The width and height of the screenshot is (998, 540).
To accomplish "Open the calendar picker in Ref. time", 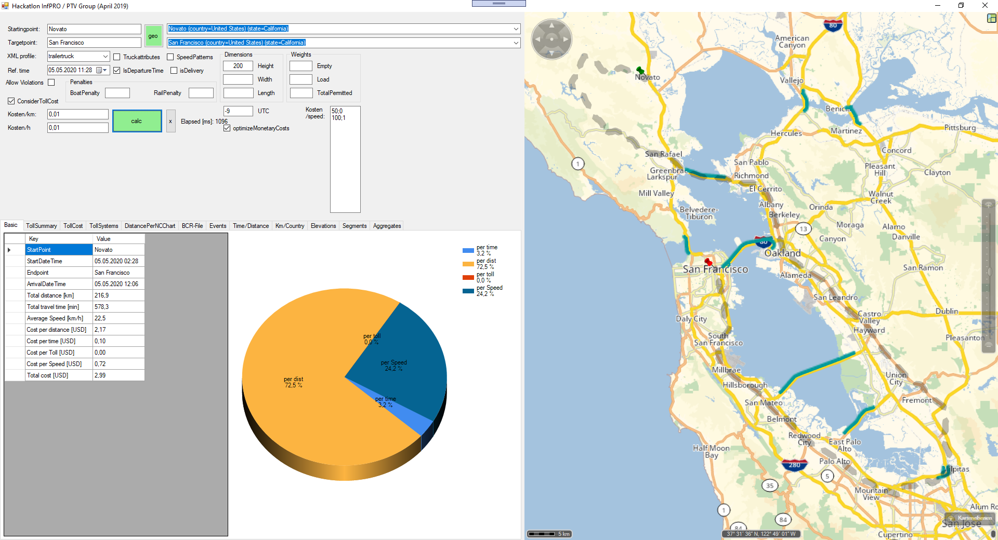I will (x=99, y=70).
